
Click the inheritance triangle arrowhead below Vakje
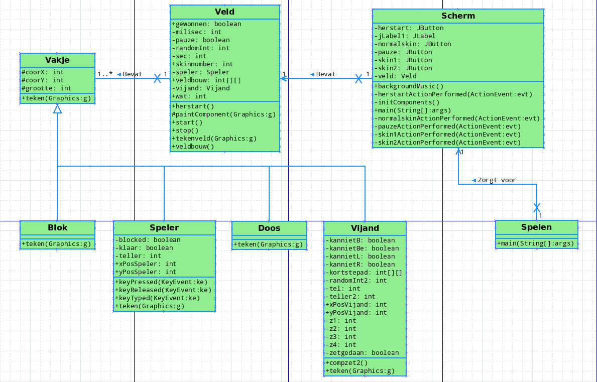58,108
